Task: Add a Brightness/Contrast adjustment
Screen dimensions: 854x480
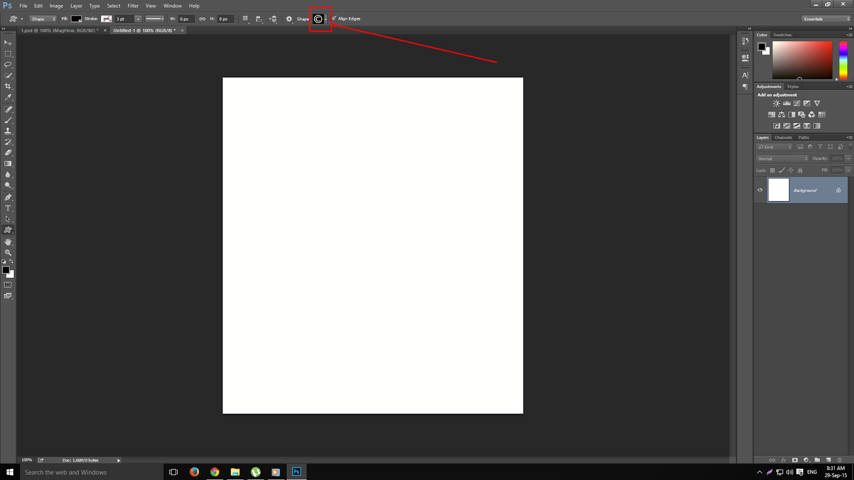Action: (777, 103)
